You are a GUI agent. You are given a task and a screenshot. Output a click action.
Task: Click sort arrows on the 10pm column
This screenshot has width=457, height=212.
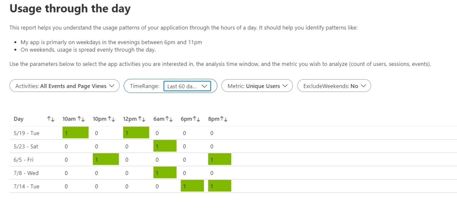pyautogui.click(x=112, y=119)
